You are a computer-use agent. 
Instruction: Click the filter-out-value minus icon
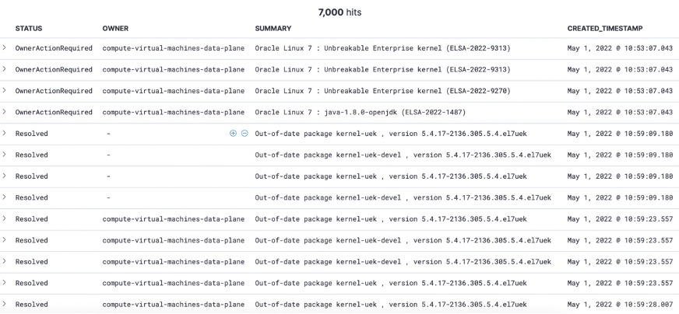coord(245,133)
